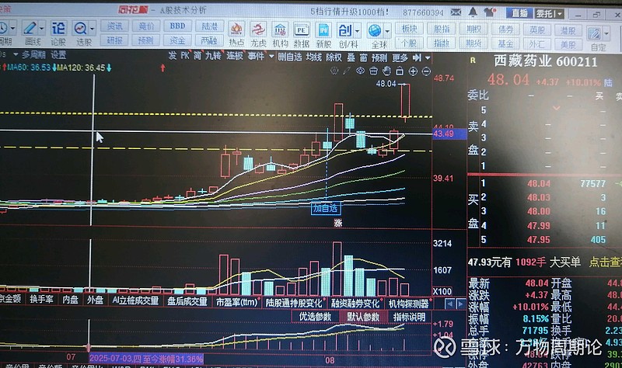
Task: Zoom out the K-line chart with minus icon
Action: [426, 71]
